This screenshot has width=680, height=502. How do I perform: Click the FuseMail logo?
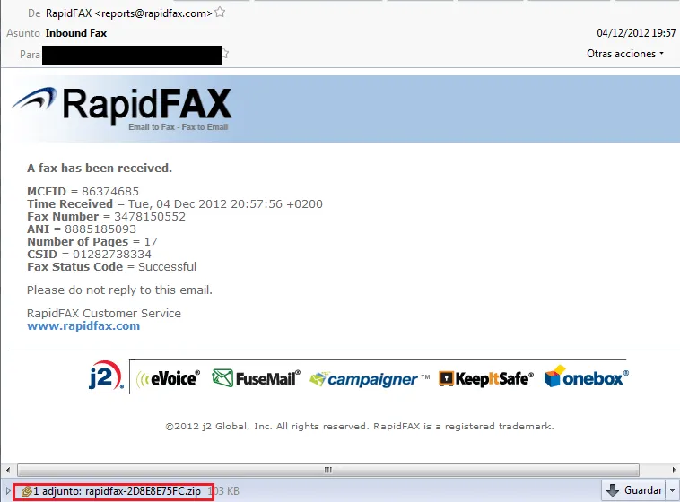256,378
